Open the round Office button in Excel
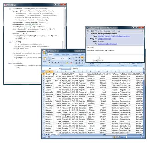 [44, 52]
